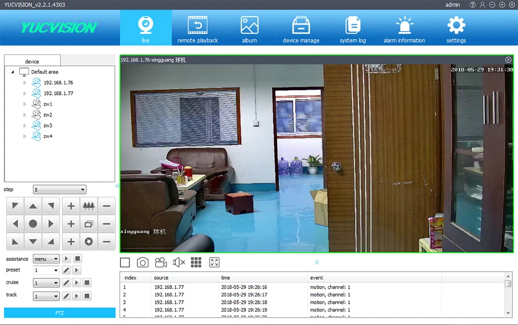Viewport: 518px width, 325px height.
Task: Click the blue PTZ panel button
Action: coord(60,313)
